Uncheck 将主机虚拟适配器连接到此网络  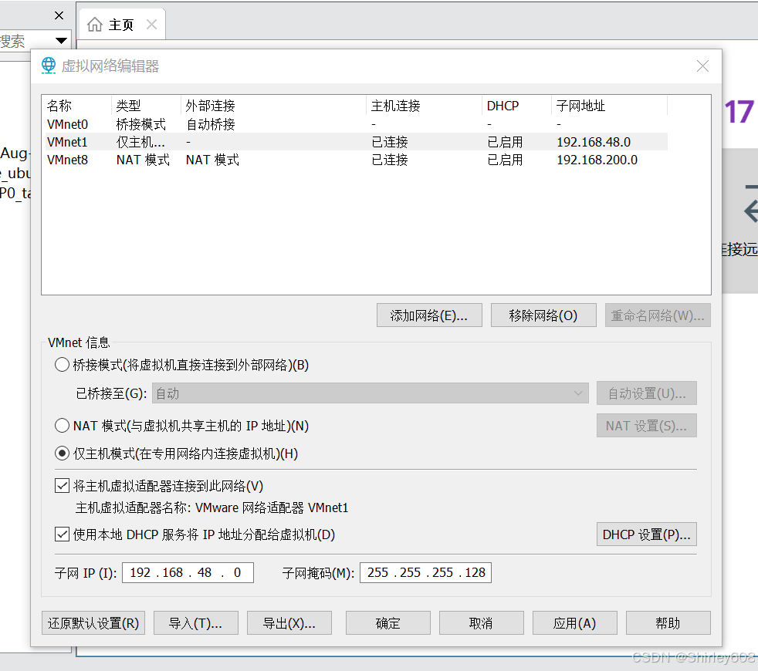pos(62,485)
